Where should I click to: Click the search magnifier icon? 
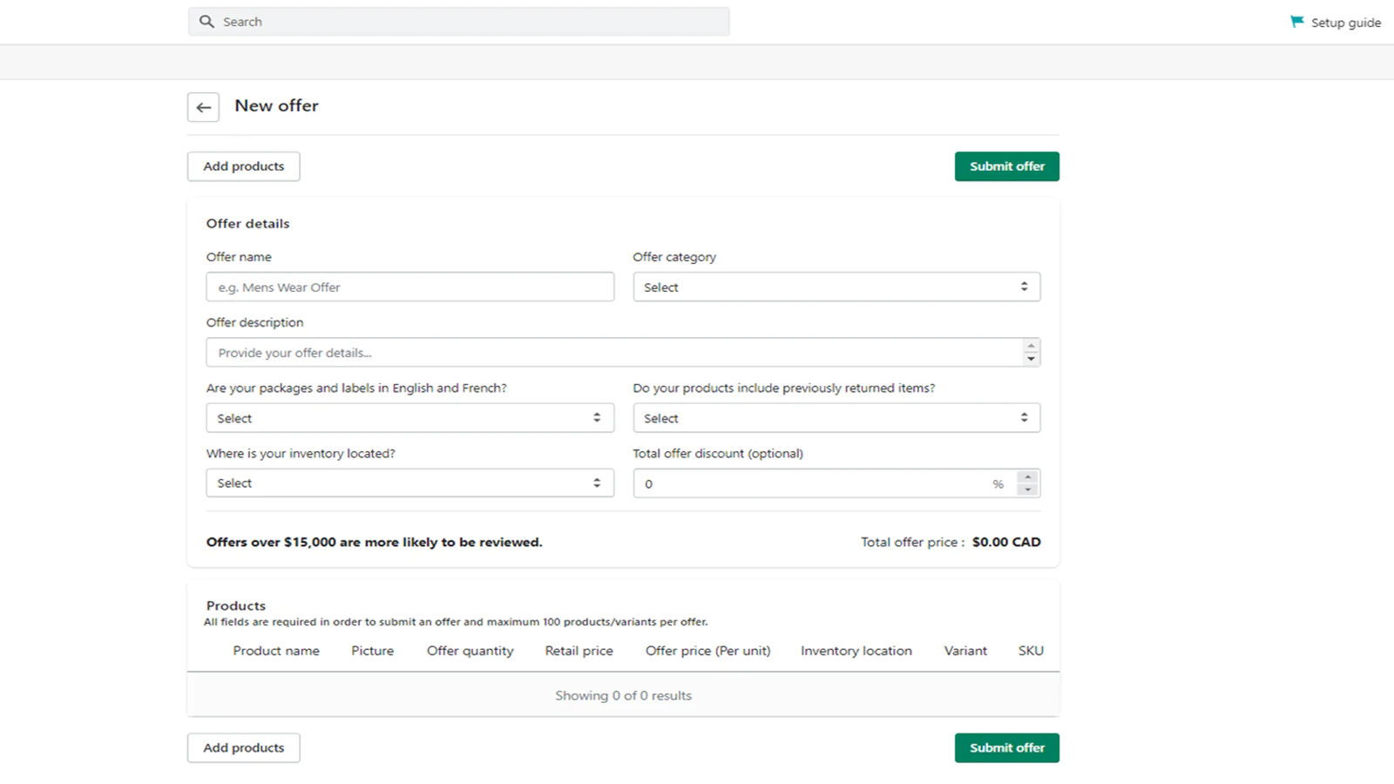coord(206,22)
